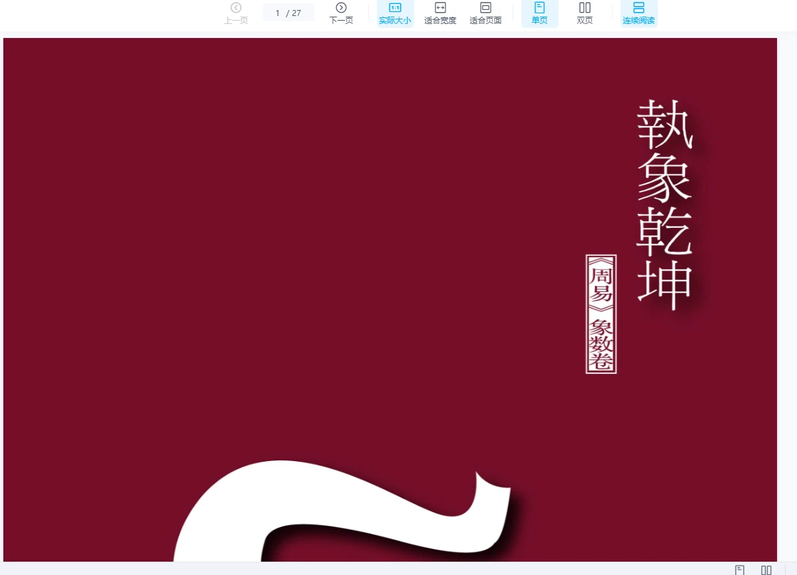Click the next page arrow icon
Screen dimensions: 797x575
pos(341,7)
